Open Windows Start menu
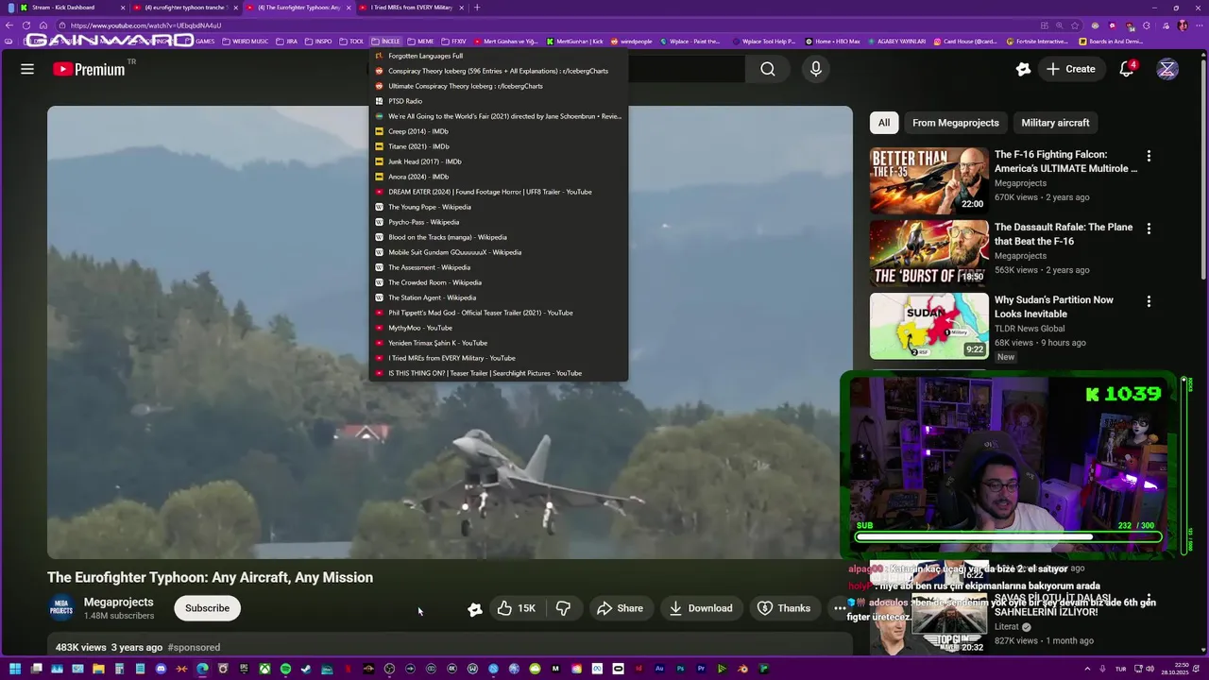This screenshot has width=1209, height=680. [15, 669]
